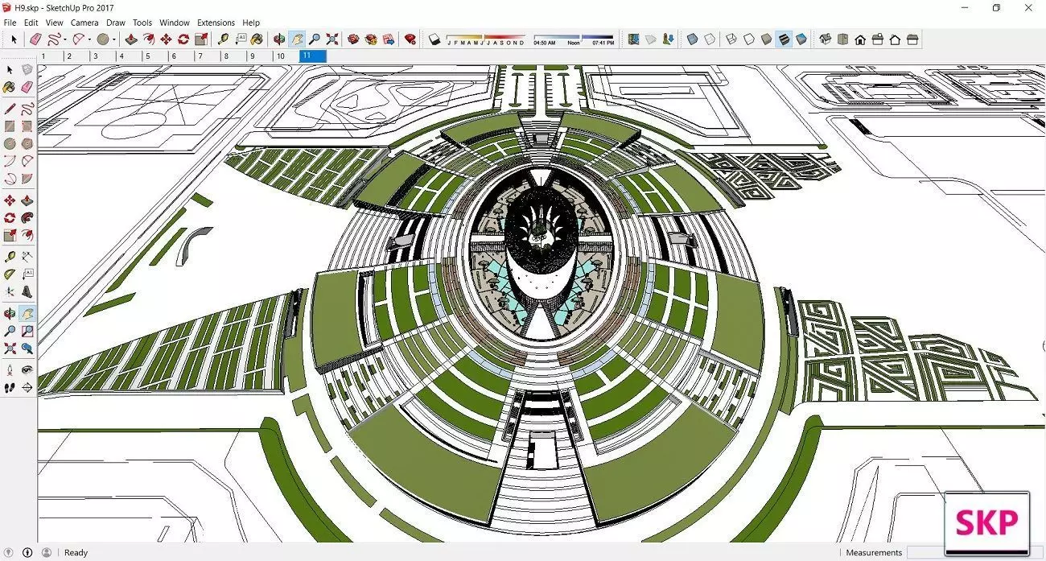Switch to scene tab 1

coord(51,56)
